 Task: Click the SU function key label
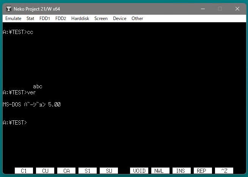pyautogui.click(x=109, y=171)
